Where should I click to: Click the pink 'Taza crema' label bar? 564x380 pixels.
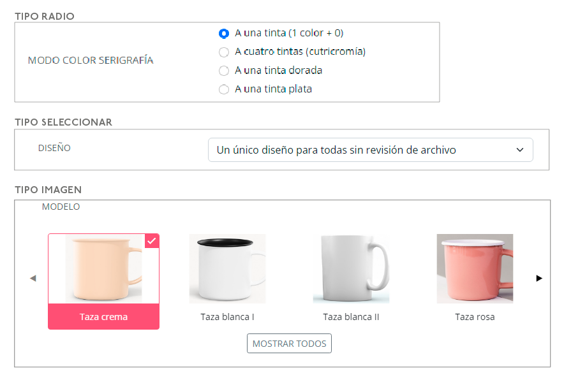(103, 317)
